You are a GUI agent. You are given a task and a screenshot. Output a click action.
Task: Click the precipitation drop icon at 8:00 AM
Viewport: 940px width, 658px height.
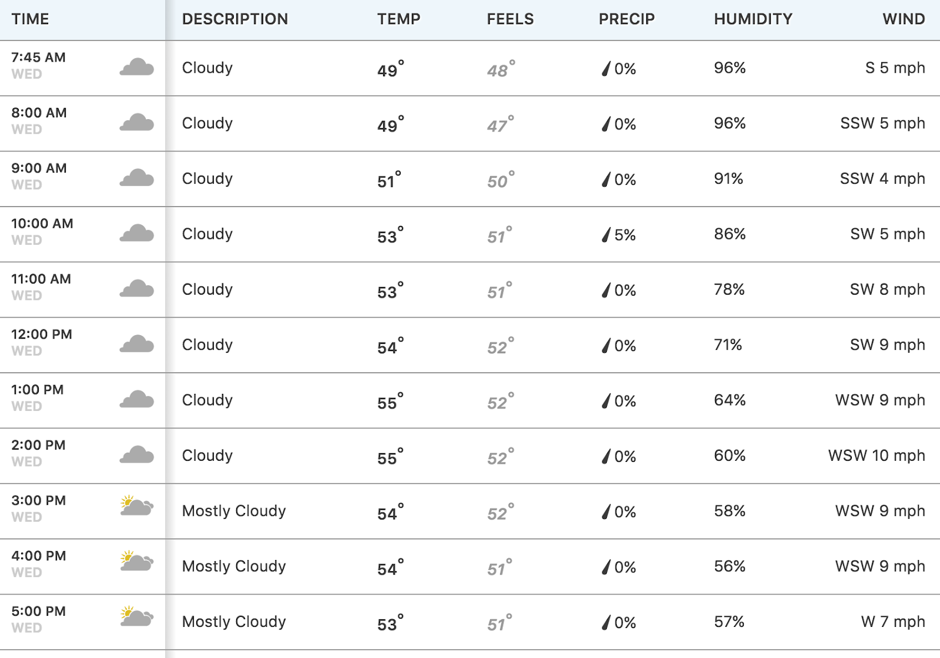coord(606,124)
